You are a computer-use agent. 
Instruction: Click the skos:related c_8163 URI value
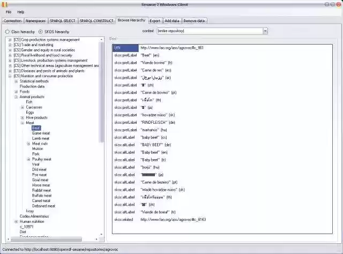[173, 219]
